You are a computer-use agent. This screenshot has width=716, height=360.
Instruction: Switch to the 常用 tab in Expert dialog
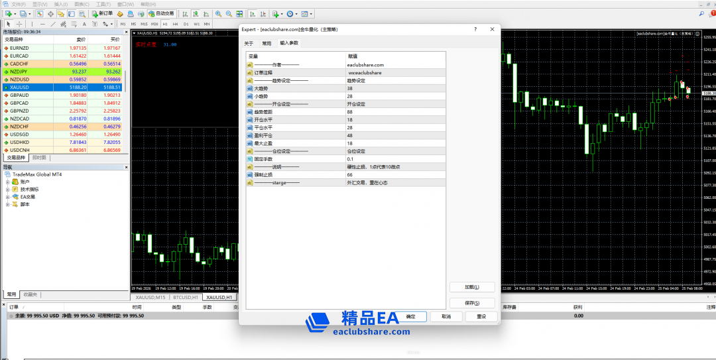pyautogui.click(x=267, y=43)
